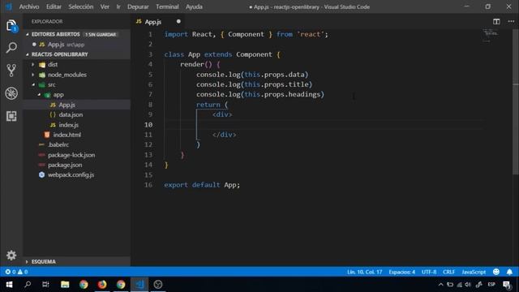Expand the ESQUEMA outline section

tap(27, 261)
